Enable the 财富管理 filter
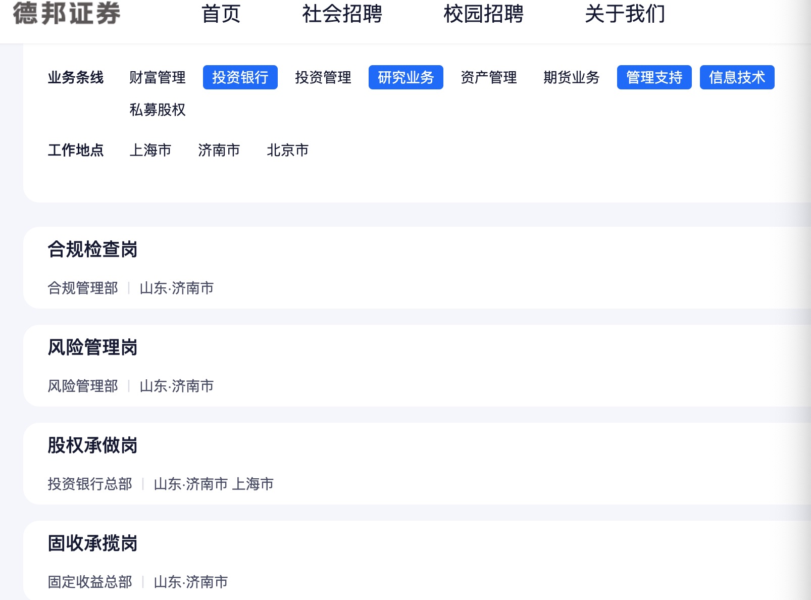The height and width of the screenshot is (600, 811). click(158, 77)
